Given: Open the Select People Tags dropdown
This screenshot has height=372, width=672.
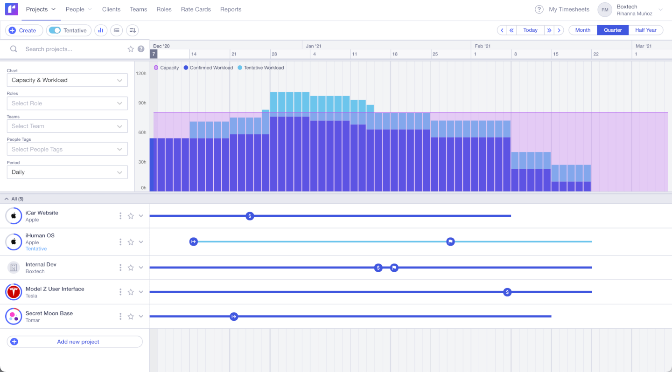Looking at the screenshot, I should click(x=67, y=149).
